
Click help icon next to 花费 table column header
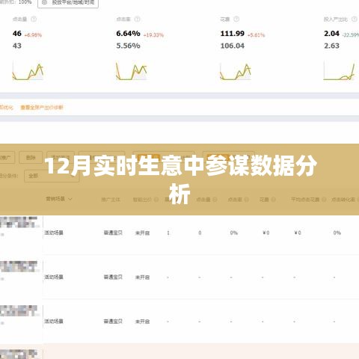[x=273, y=200]
